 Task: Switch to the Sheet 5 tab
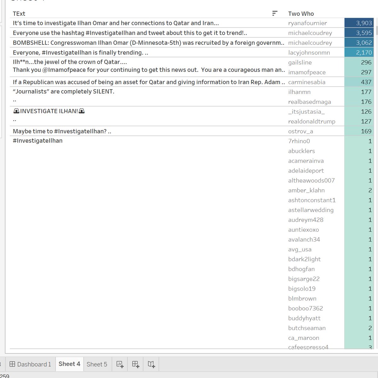coord(97,364)
